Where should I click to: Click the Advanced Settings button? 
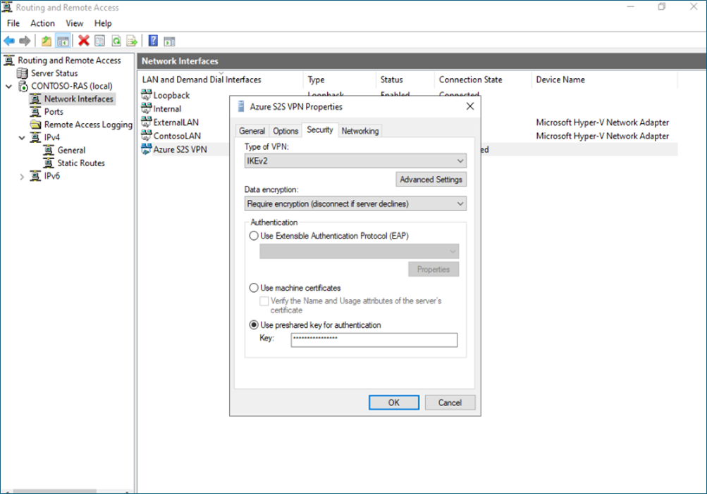point(431,179)
